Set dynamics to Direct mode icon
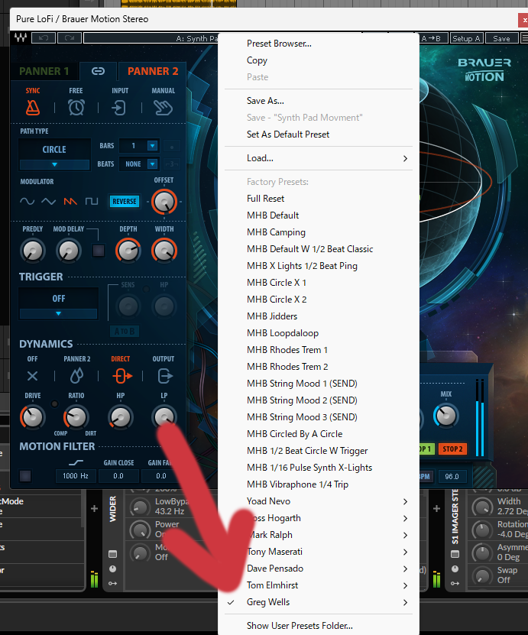528x635 pixels. click(x=119, y=375)
